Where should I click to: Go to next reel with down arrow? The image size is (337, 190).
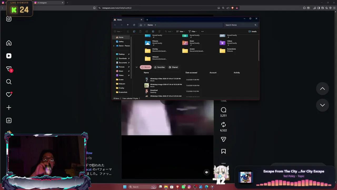click(323, 105)
